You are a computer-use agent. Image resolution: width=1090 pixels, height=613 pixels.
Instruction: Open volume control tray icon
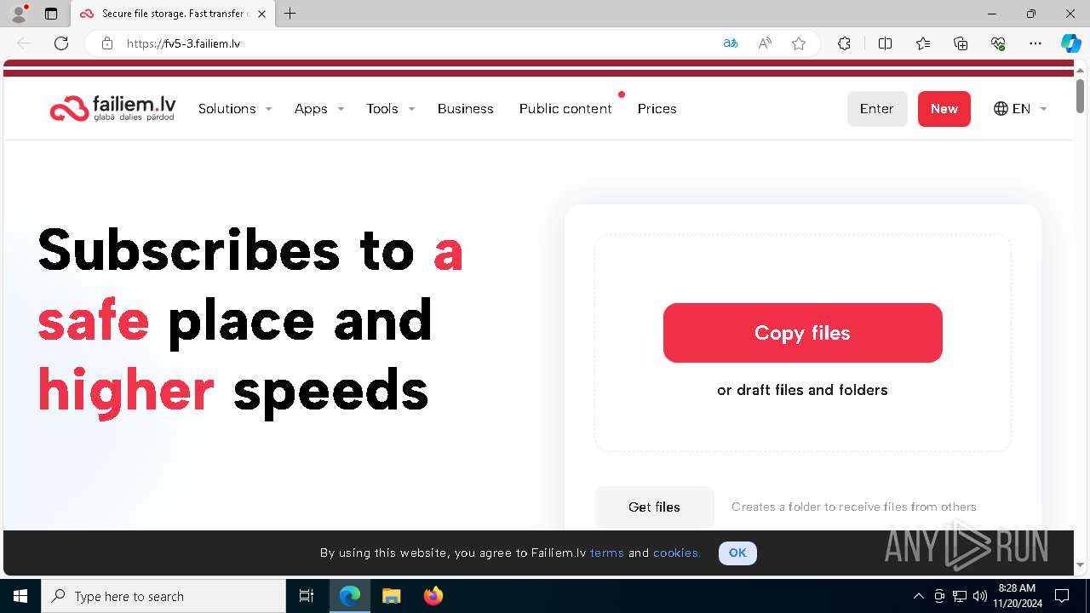pos(980,596)
